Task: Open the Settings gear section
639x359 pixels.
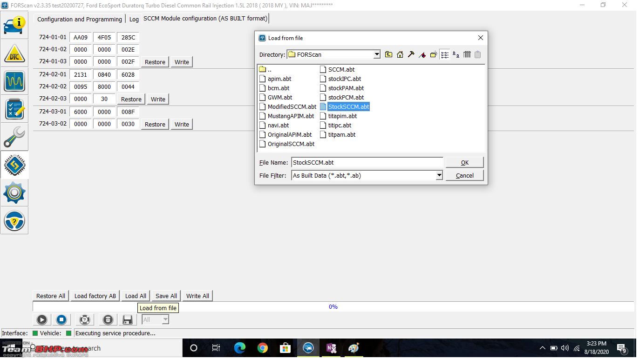Action: coord(14,193)
